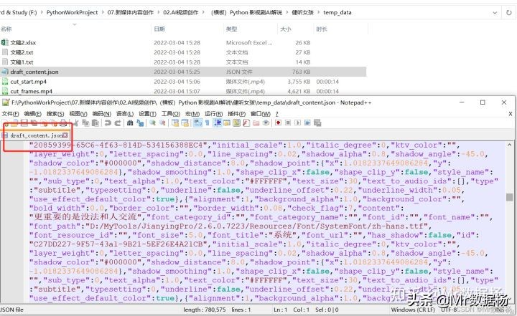Open 编码(N) menu in Notepad++
This screenshot has height=316, width=517.
coord(101,113)
